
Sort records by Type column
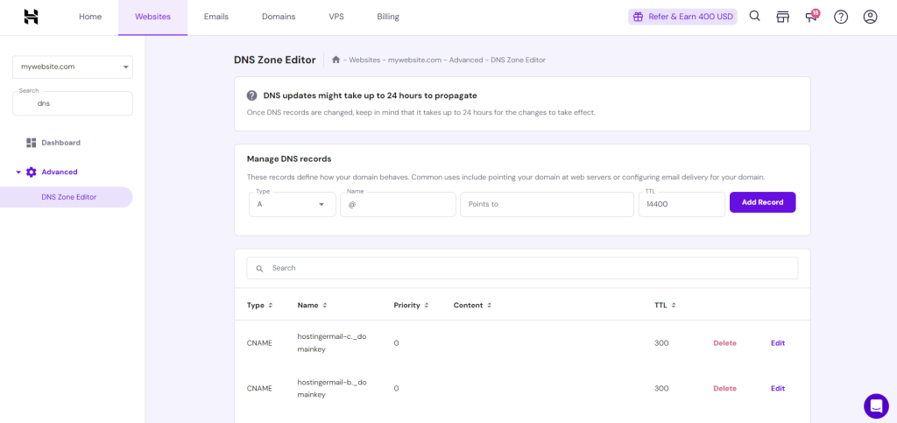pyautogui.click(x=259, y=306)
